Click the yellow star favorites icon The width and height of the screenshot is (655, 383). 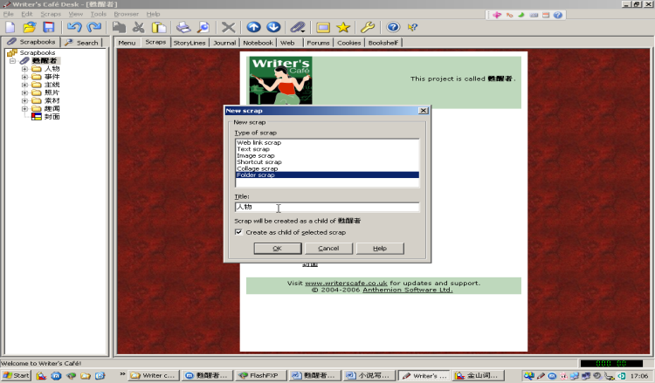tap(343, 28)
